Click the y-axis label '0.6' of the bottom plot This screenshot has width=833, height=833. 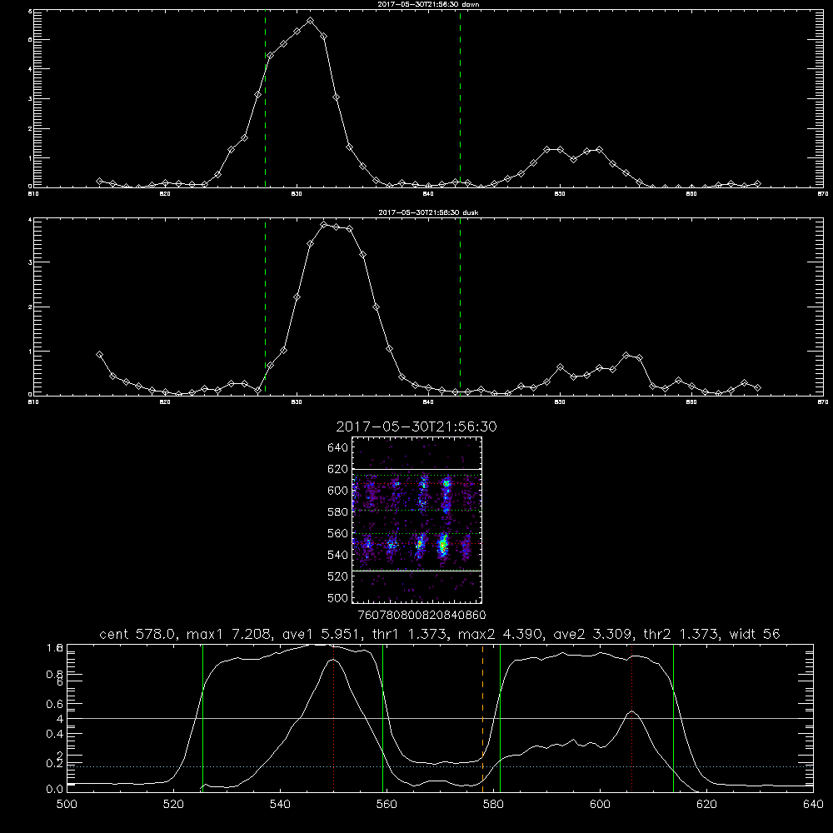tap(55, 704)
